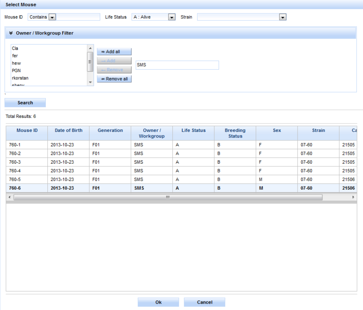Click strain 07-60 in row 760-1
Screen dimensions: 363x310
coord(318,145)
